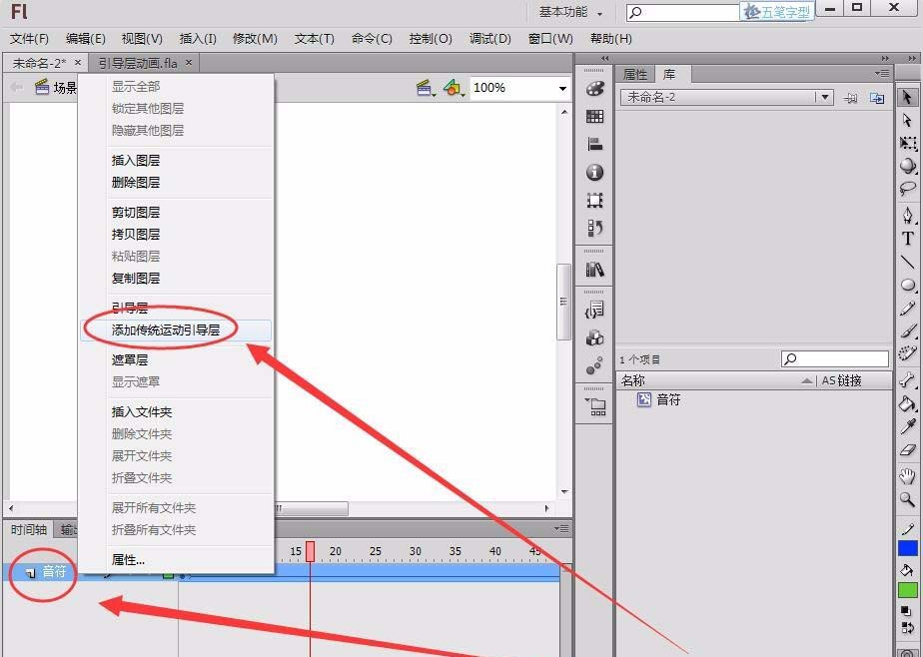The width and height of the screenshot is (923, 657).
Task: Open the Align panel icon
Action: 594,144
